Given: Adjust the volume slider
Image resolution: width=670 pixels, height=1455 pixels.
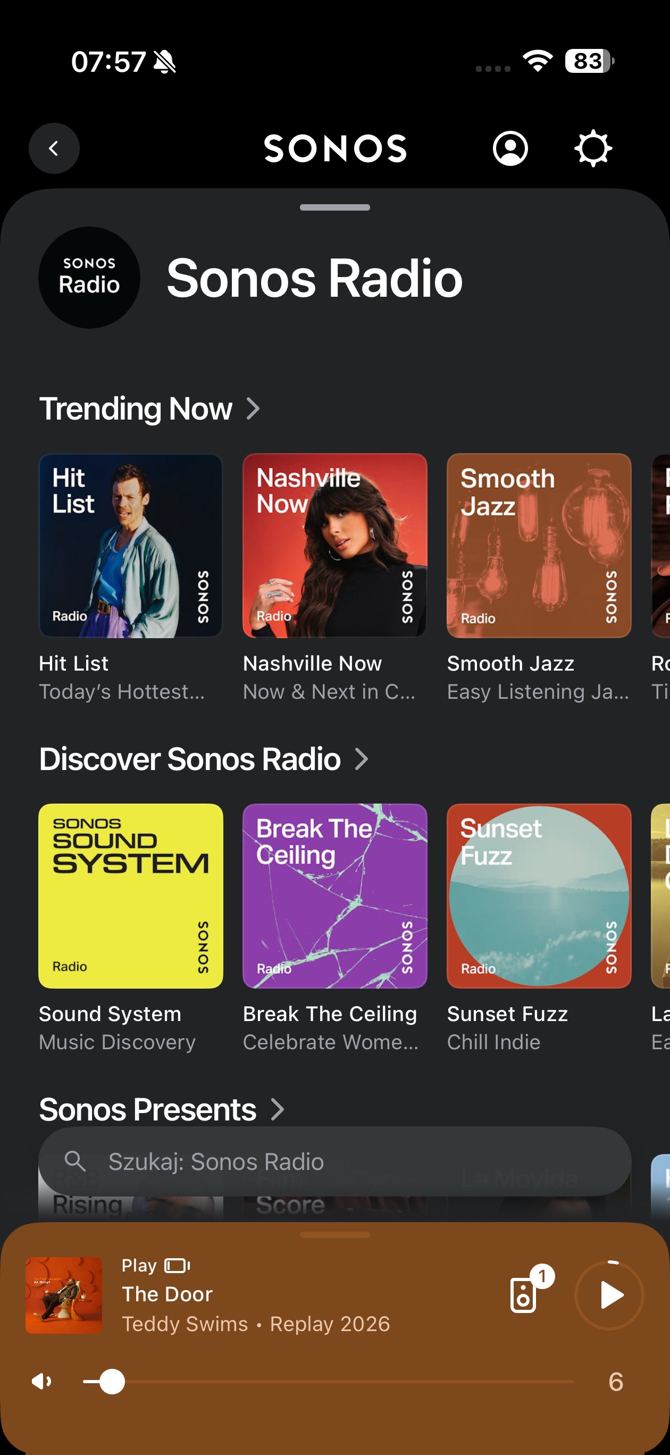Looking at the screenshot, I should point(112,1382).
